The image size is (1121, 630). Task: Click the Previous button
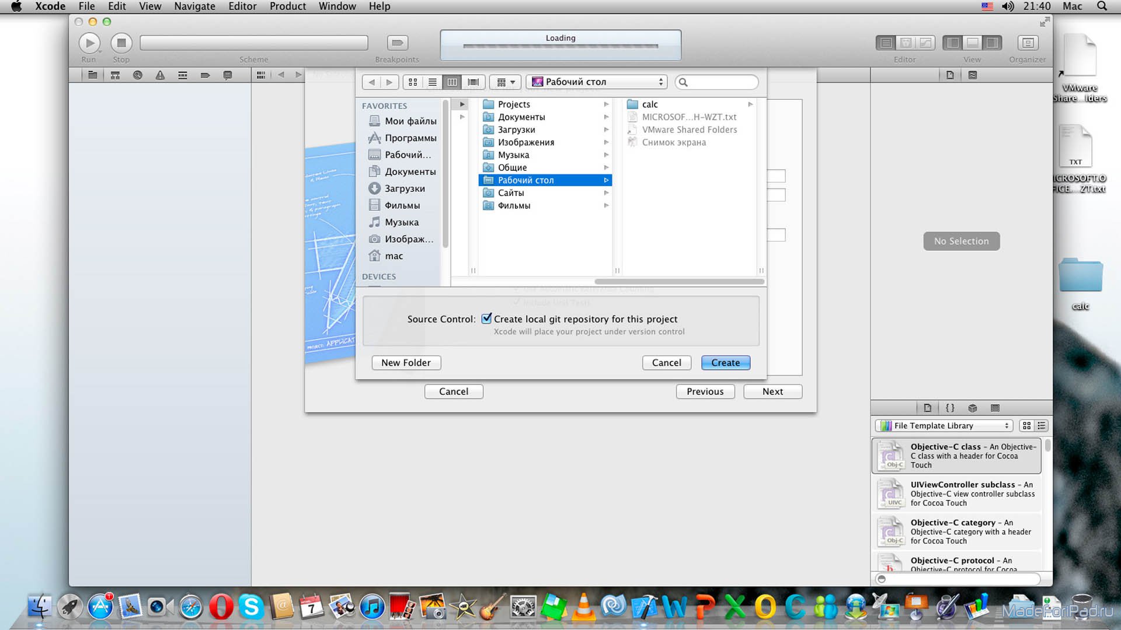pyautogui.click(x=705, y=392)
